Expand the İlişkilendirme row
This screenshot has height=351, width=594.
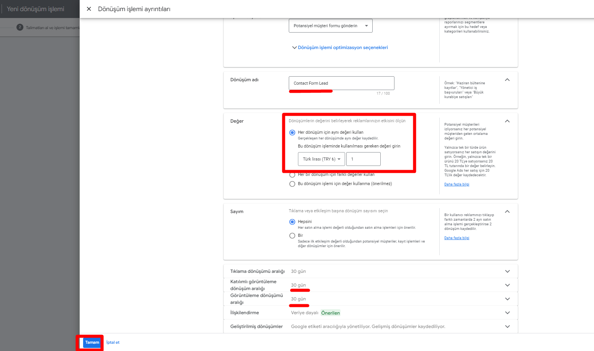[507, 313]
